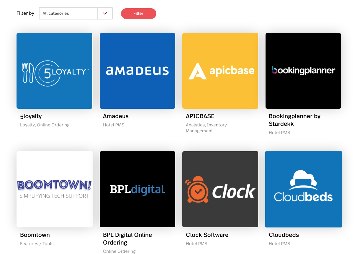357x254 pixels.
Task: Click BPL Digital Online Ordering title
Action: (127, 239)
